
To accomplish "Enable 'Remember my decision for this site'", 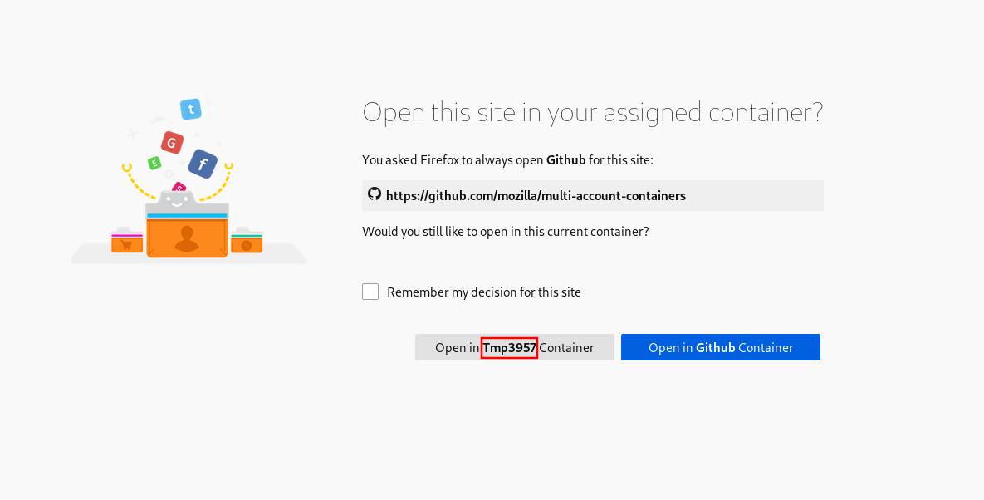I will click(x=370, y=291).
